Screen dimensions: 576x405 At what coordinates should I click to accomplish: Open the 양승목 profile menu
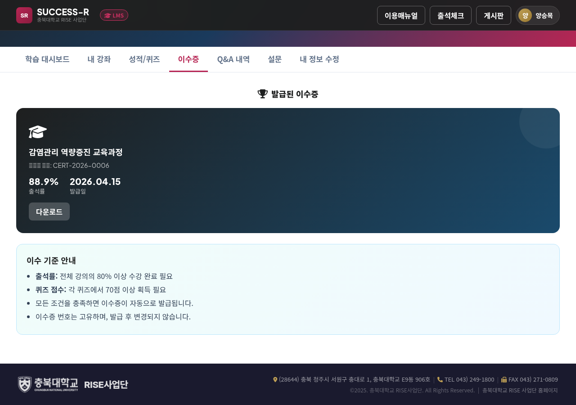pyautogui.click(x=538, y=15)
